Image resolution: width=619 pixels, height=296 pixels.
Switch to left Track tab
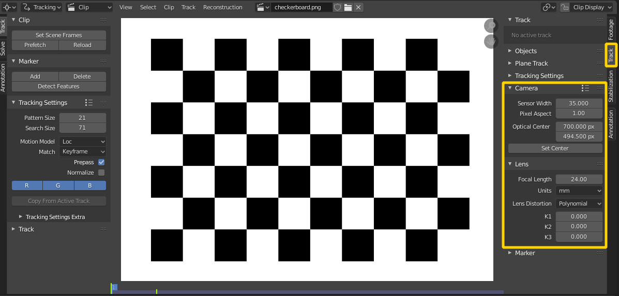coord(3,26)
